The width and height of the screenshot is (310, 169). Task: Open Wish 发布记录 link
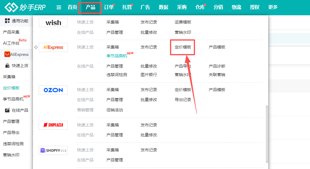[149, 22]
